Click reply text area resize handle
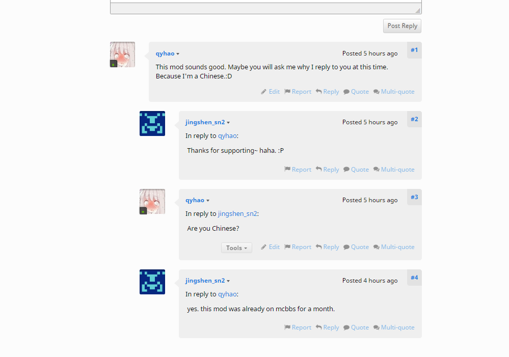 [418, 11]
